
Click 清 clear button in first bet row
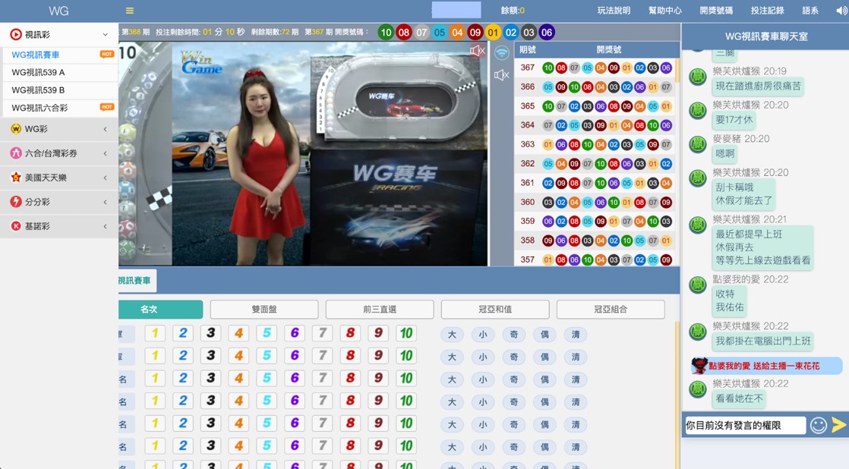click(x=575, y=335)
